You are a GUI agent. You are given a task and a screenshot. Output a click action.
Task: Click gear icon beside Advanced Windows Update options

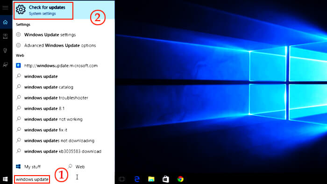(x=19, y=45)
